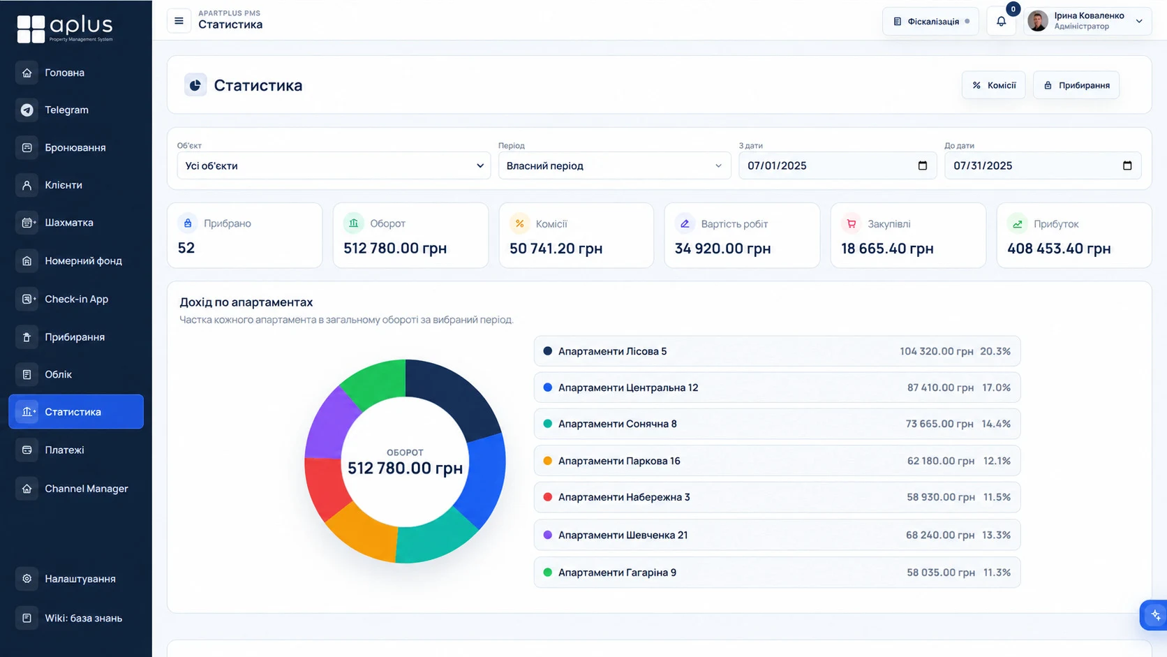Click the Прибуток trend icon
This screenshot has width=1167, height=657.
pyautogui.click(x=1017, y=223)
